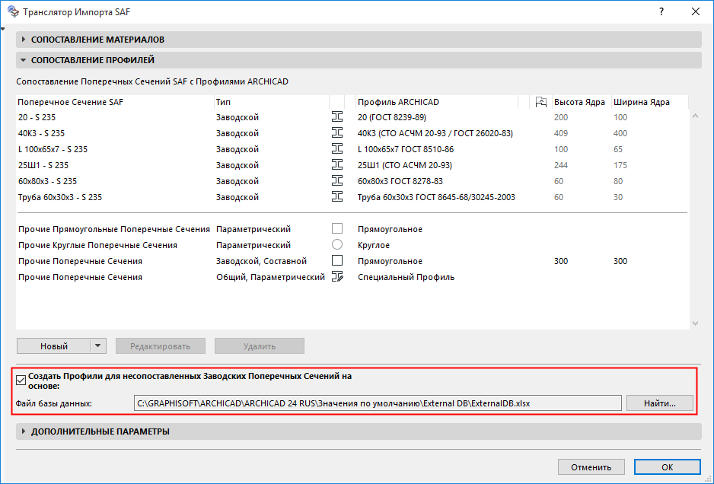Click the list scroll down arrow
Screen dimensions: 714x484
(695, 323)
